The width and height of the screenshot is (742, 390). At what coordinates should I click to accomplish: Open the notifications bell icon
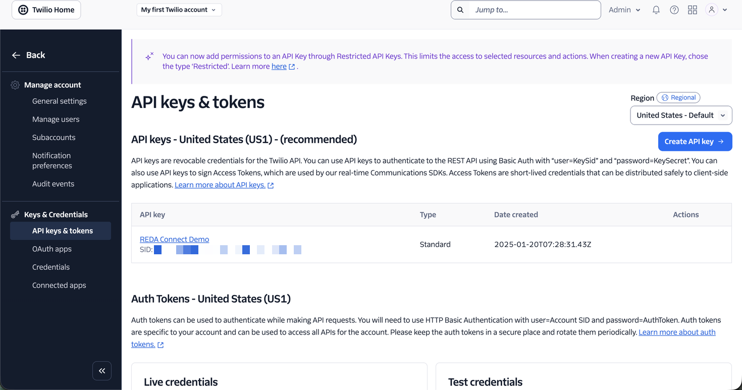(656, 10)
